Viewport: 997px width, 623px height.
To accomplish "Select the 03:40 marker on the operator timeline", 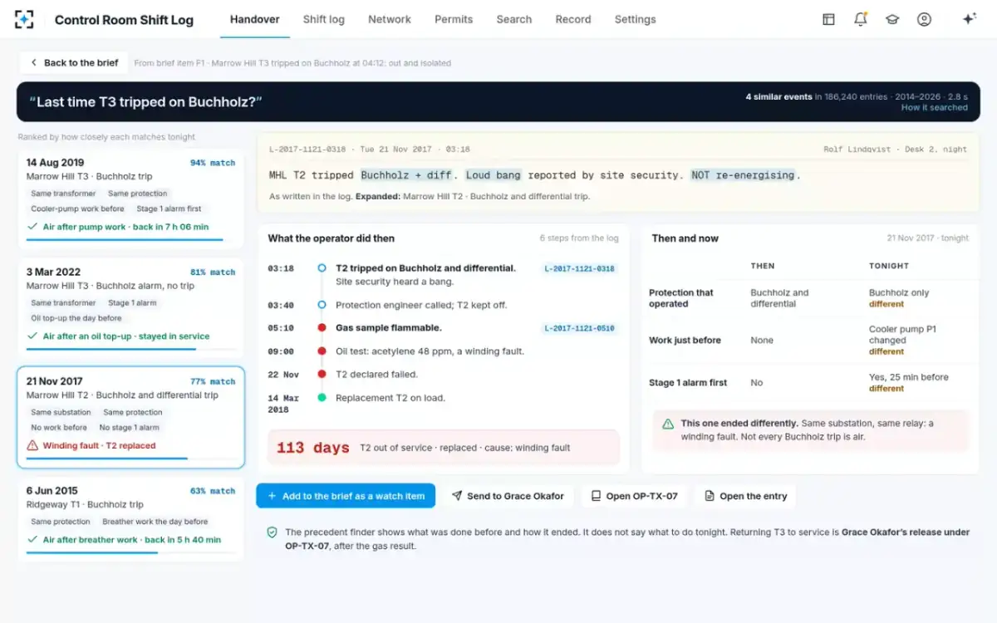I will tap(322, 305).
